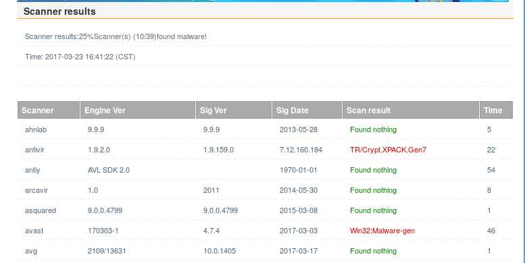This screenshot has width=525, height=263.
Task: Select the TR/Crypt.XPACK.Gen7 detection result
Action: coord(388,150)
